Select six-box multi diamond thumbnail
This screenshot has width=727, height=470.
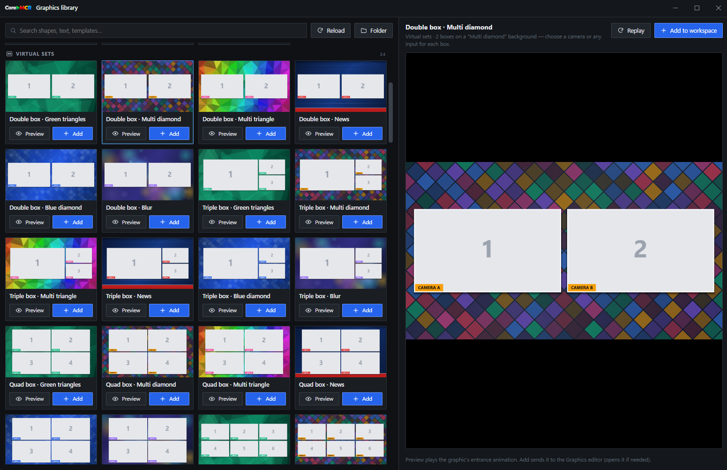coord(341,440)
